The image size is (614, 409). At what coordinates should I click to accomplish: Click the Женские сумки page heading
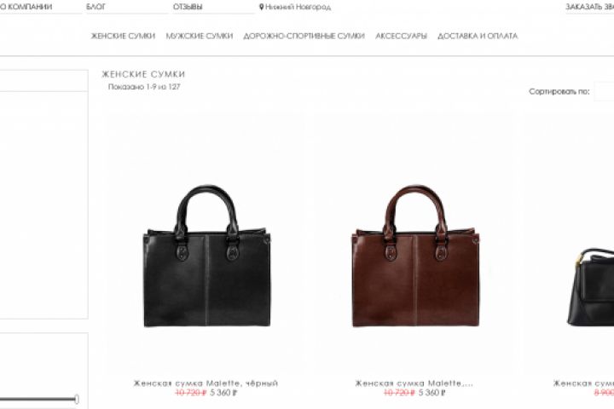[144, 74]
